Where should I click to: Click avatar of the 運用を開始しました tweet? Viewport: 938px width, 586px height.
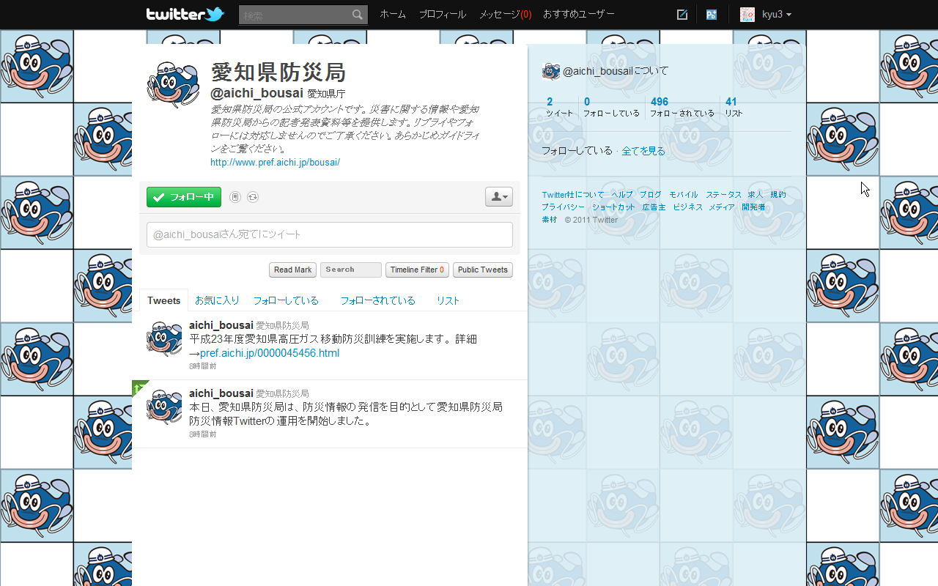[x=164, y=407]
